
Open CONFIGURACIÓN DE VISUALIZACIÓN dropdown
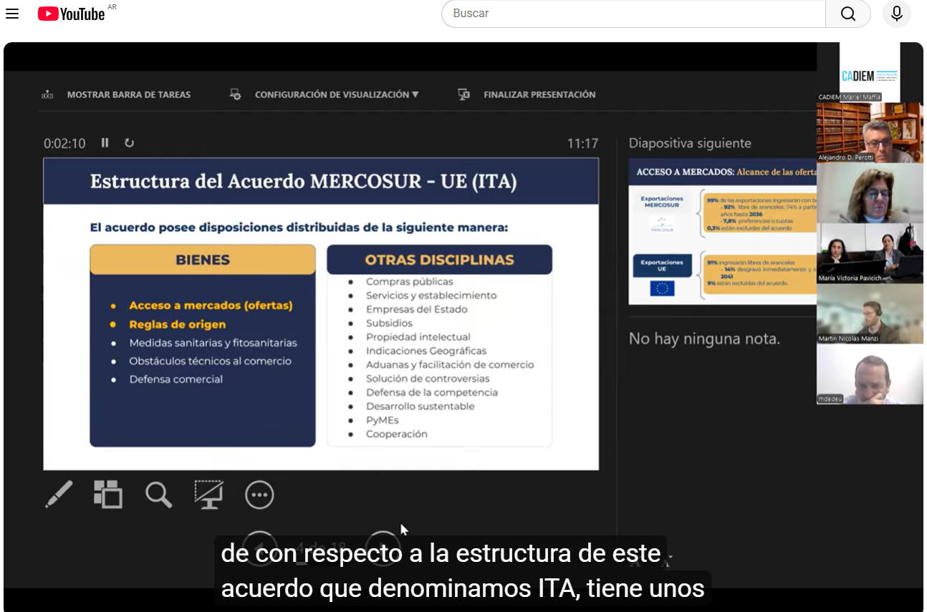(337, 94)
